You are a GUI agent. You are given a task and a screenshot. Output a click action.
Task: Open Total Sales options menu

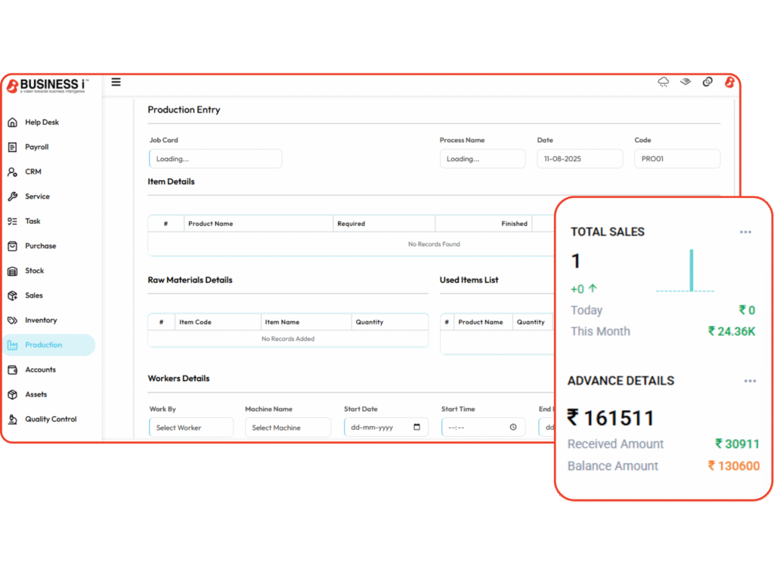click(x=745, y=232)
